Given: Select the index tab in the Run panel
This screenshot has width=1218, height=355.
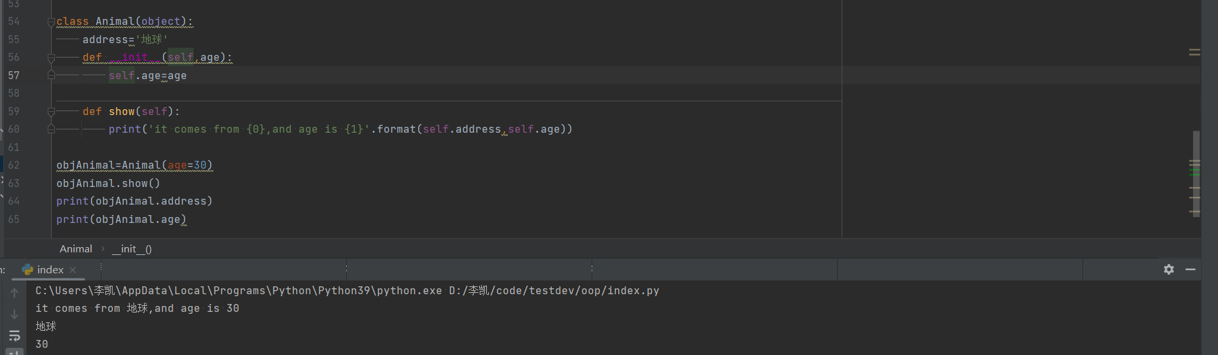Looking at the screenshot, I should coord(50,269).
